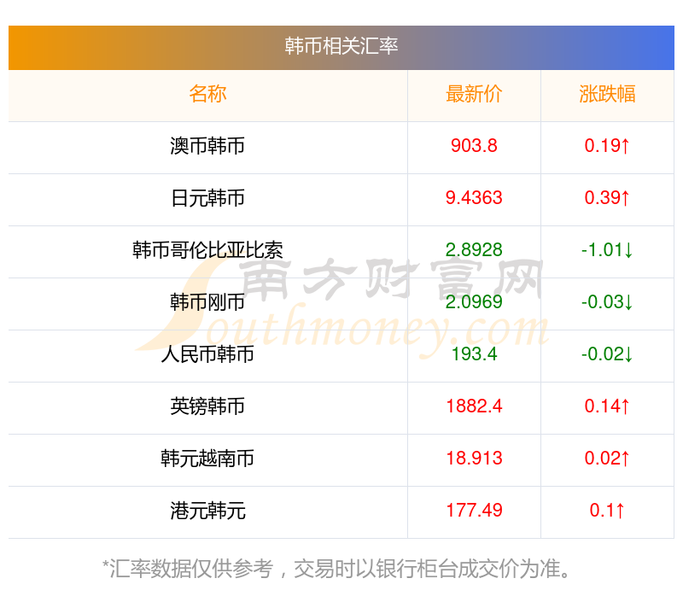
Task: Open the 人民币韩币 row name
Action: tap(207, 354)
